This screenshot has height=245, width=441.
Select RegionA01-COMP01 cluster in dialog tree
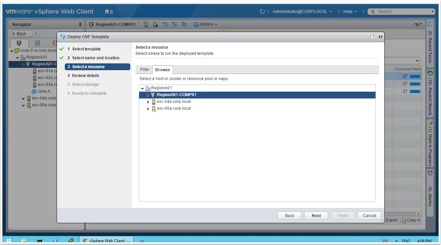click(x=257, y=95)
